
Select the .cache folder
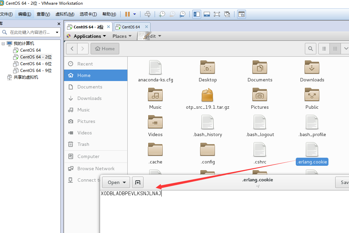[155, 154]
